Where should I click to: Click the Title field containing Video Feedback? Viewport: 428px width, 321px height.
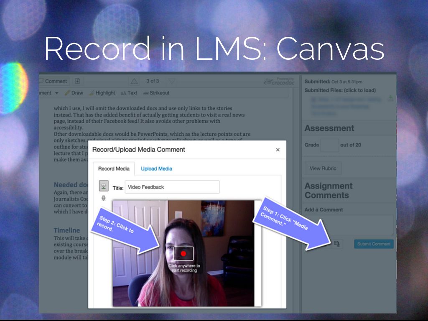coord(172,187)
